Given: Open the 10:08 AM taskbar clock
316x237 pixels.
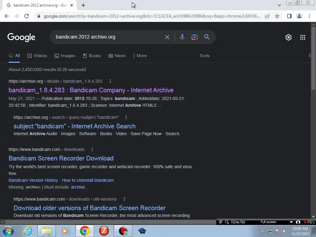Looking at the screenshot, I should click(300, 231).
